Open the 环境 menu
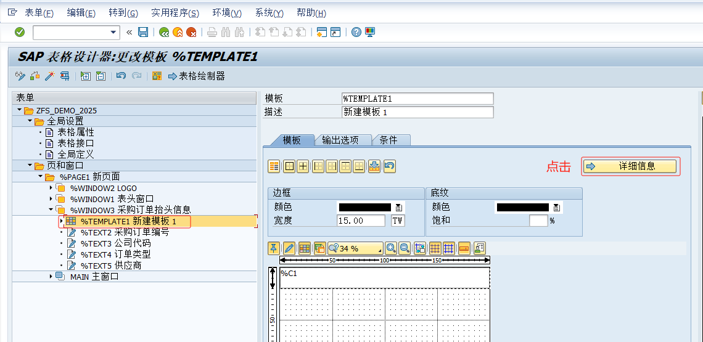703x342 pixels. click(x=227, y=13)
